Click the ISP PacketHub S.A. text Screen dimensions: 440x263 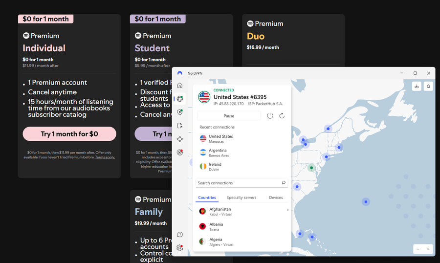[x=265, y=104]
